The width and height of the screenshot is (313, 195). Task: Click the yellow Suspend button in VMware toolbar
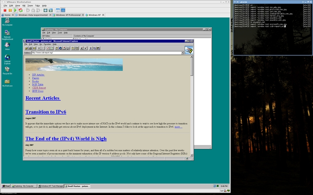click(x=10, y=11)
